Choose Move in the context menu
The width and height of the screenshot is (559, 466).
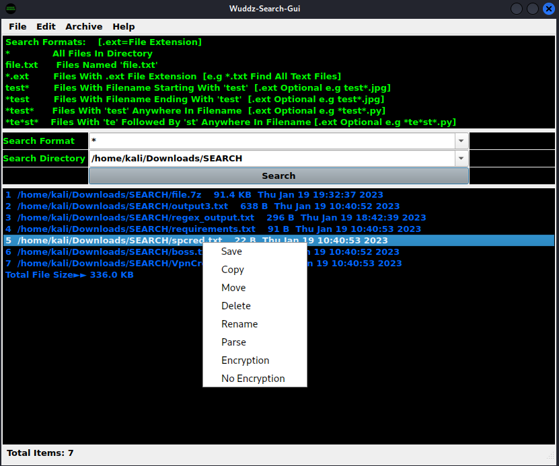click(x=233, y=287)
